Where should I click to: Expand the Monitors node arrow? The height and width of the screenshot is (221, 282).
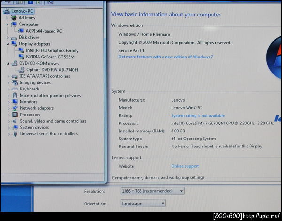click(x=8, y=102)
